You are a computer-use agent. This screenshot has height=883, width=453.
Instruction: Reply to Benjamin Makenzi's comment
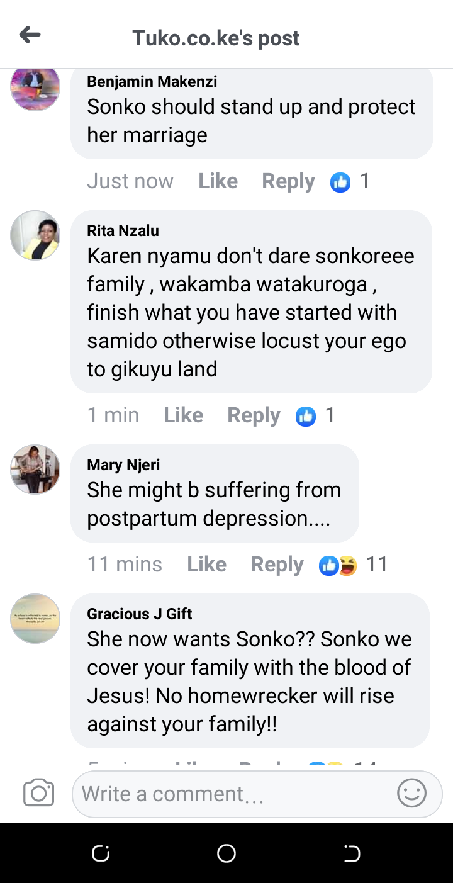pos(288,181)
